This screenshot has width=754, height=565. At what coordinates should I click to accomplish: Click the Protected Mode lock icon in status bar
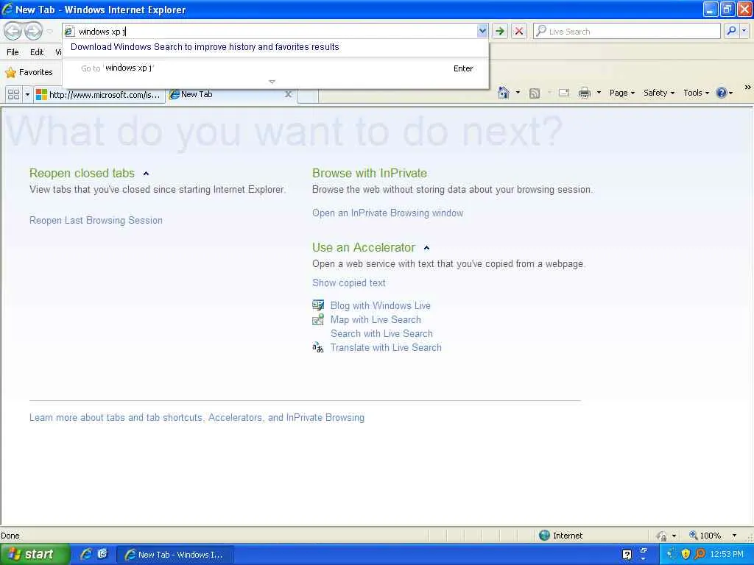pos(662,536)
